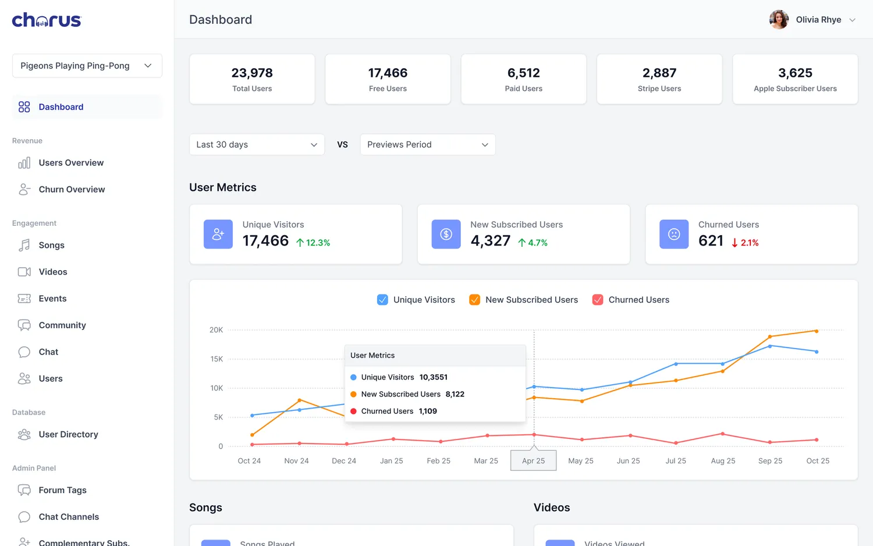This screenshot has width=873, height=546.
Task: Click the Free Users 17,466 card
Action: click(x=388, y=79)
